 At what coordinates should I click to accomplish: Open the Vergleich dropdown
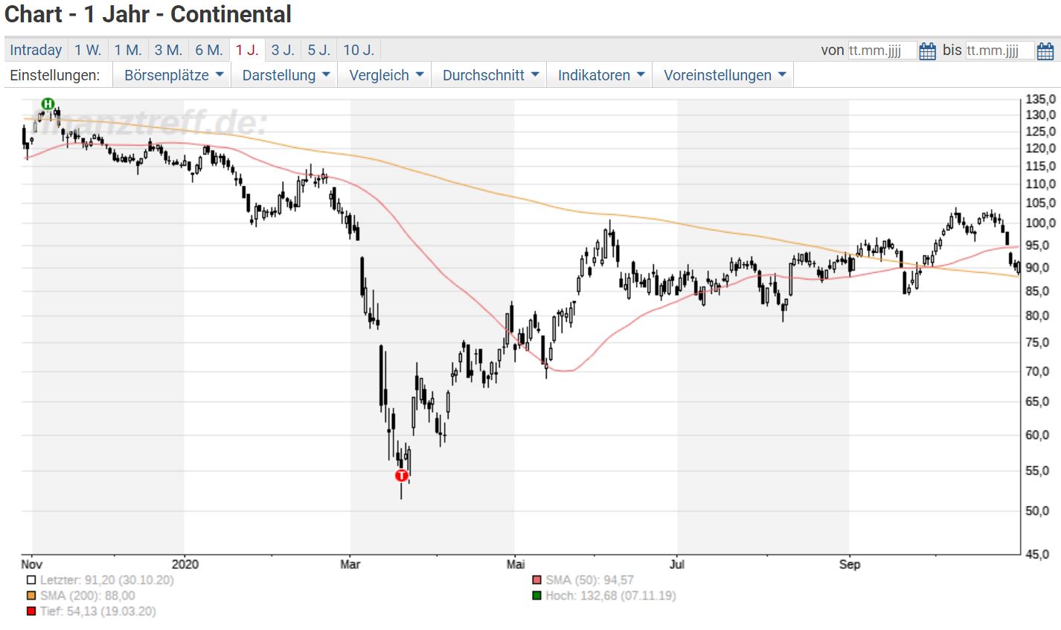(385, 75)
